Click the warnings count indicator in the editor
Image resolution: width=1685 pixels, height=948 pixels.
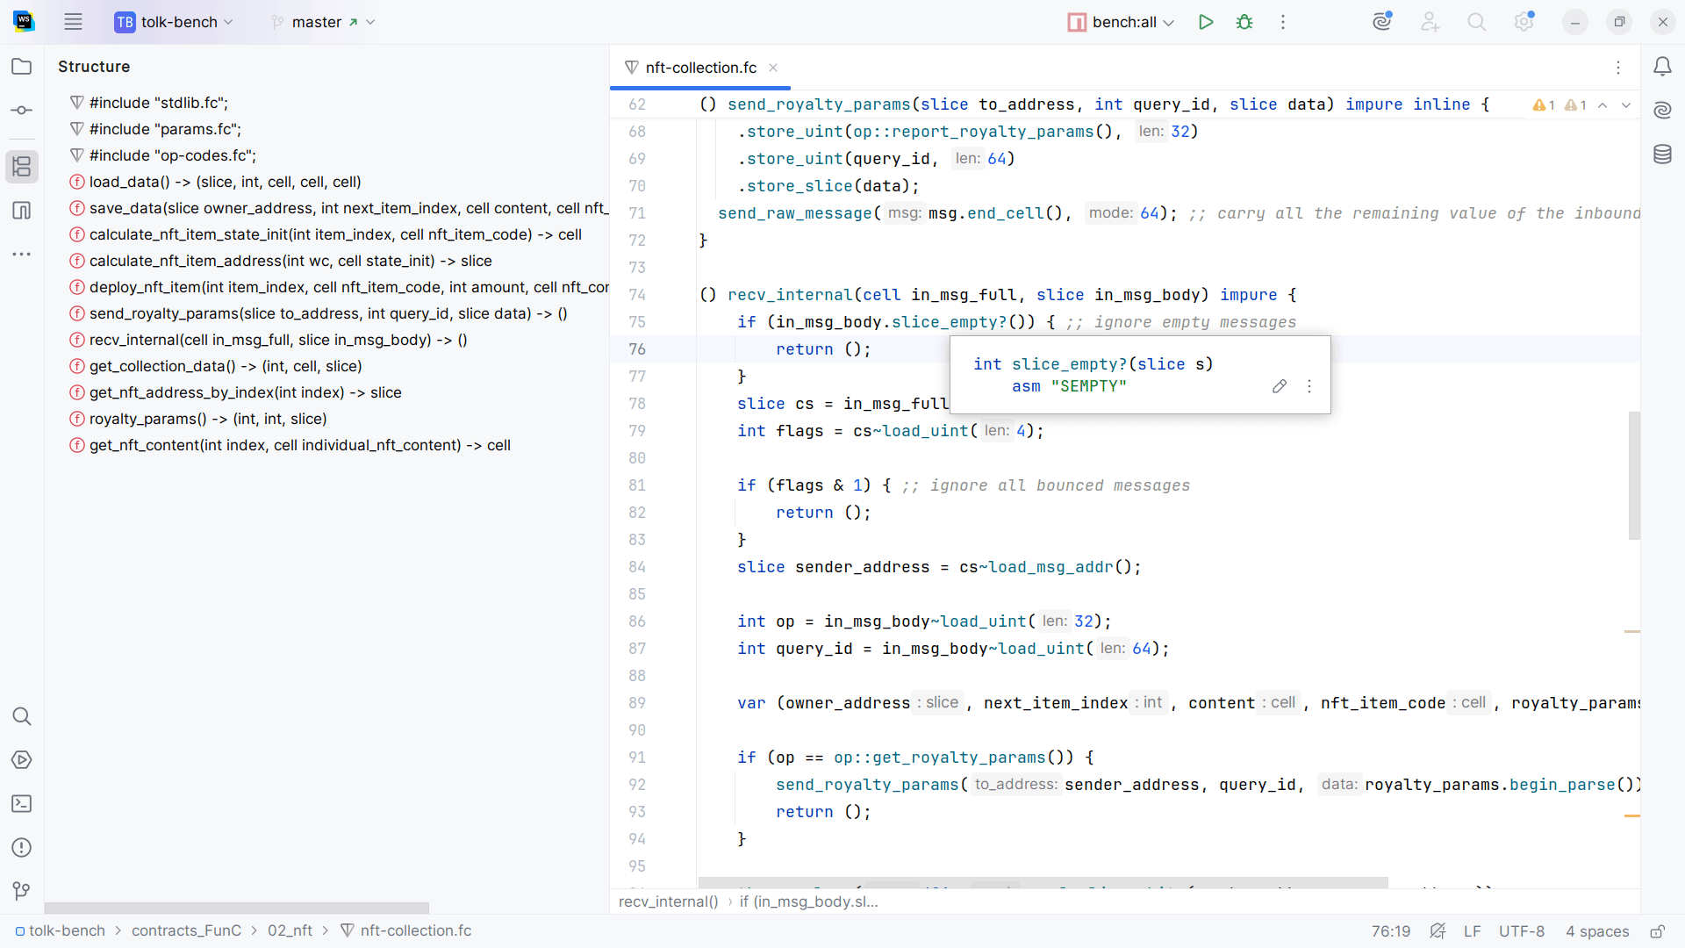click(x=1560, y=105)
